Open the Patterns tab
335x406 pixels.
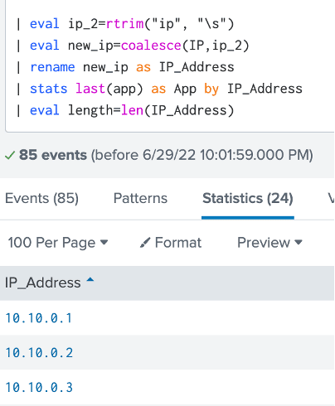click(140, 198)
